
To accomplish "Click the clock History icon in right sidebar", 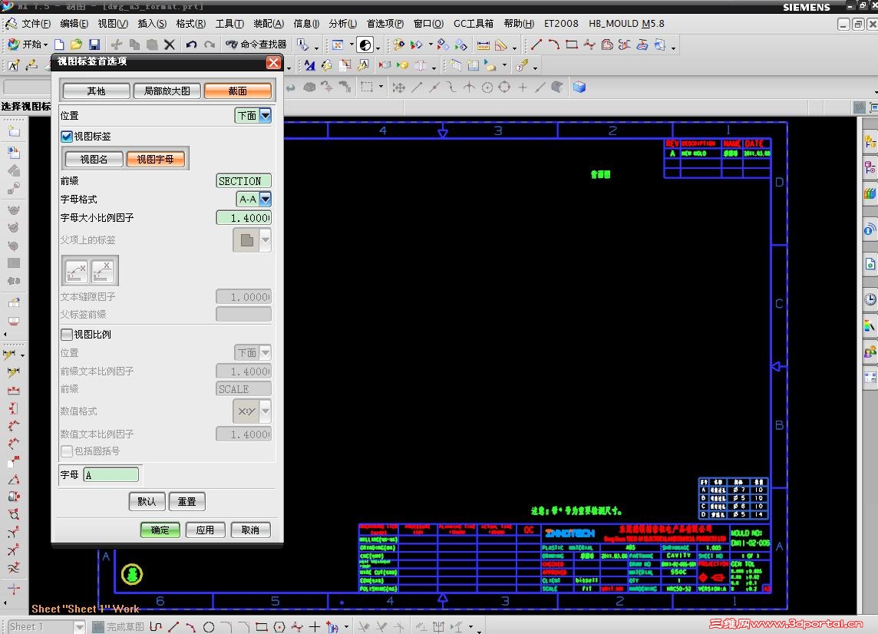I will [x=870, y=299].
